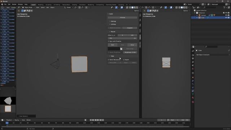
Task: Select solid viewport shading in left viewport
Action: (x=132, y=7)
